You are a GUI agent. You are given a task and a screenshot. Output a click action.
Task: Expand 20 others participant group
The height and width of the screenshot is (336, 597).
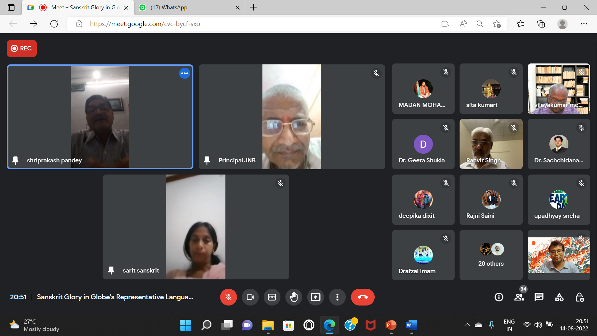pos(490,255)
